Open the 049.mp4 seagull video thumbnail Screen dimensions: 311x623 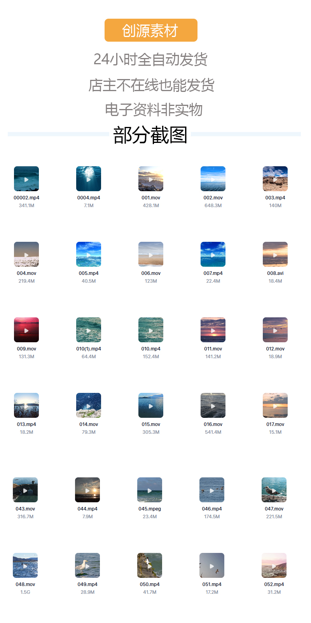click(87, 565)
